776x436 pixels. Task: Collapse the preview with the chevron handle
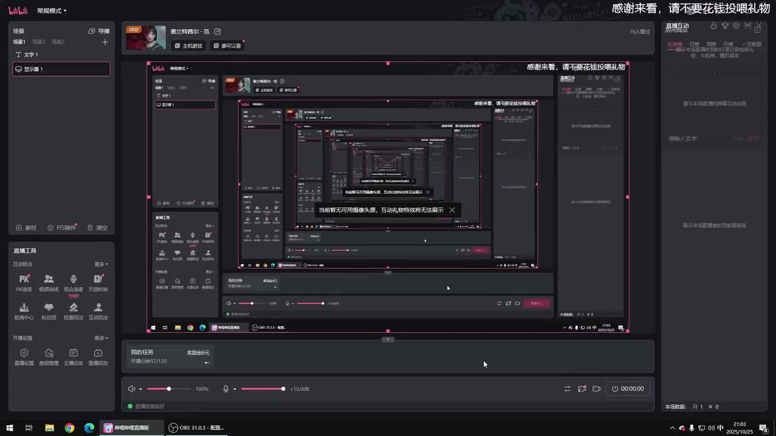[x=388, y=339]
